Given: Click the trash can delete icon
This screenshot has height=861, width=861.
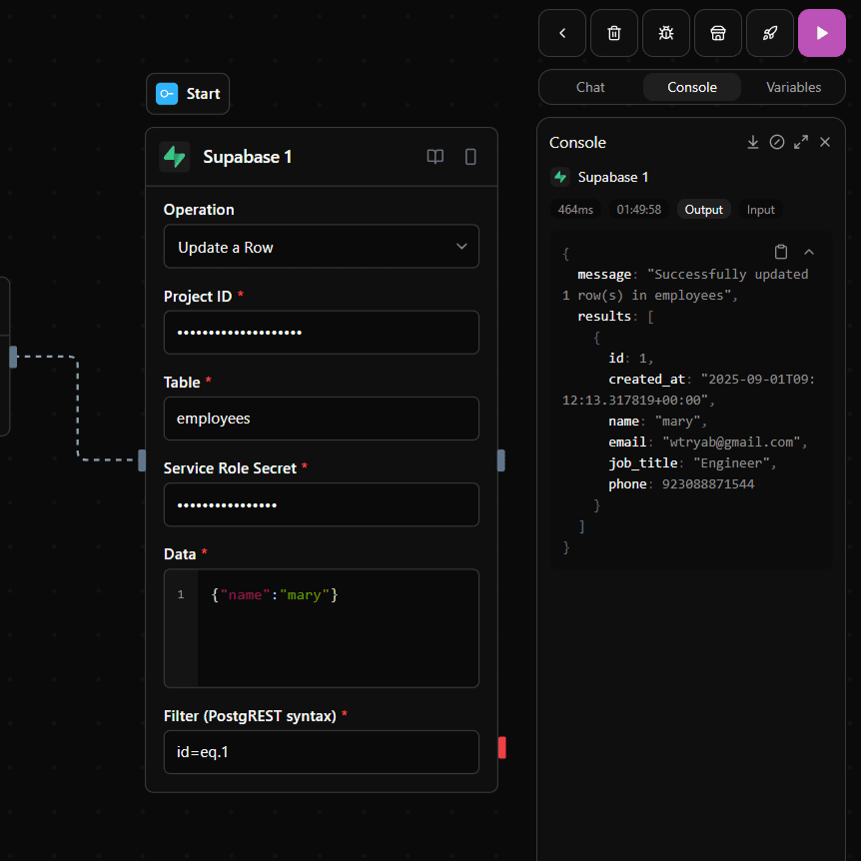Looking at the screenshot, I should (614, 33).
